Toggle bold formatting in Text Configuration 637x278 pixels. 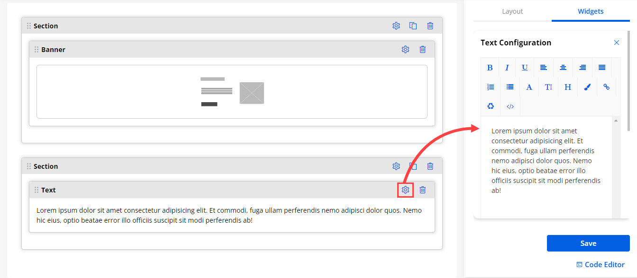pyautogui.click(x=490, y=68)
